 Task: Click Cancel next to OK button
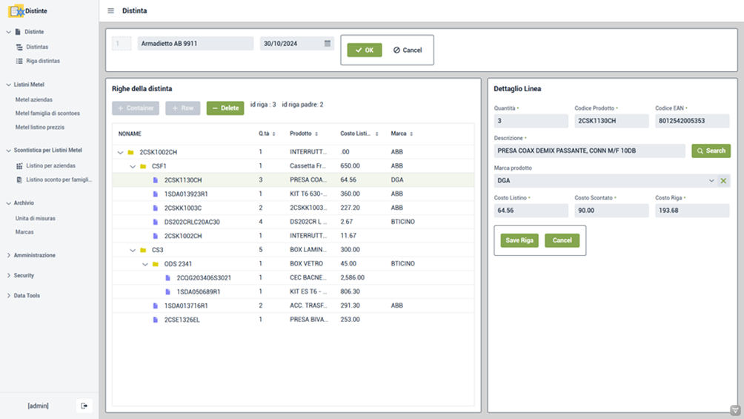(408, 50)
